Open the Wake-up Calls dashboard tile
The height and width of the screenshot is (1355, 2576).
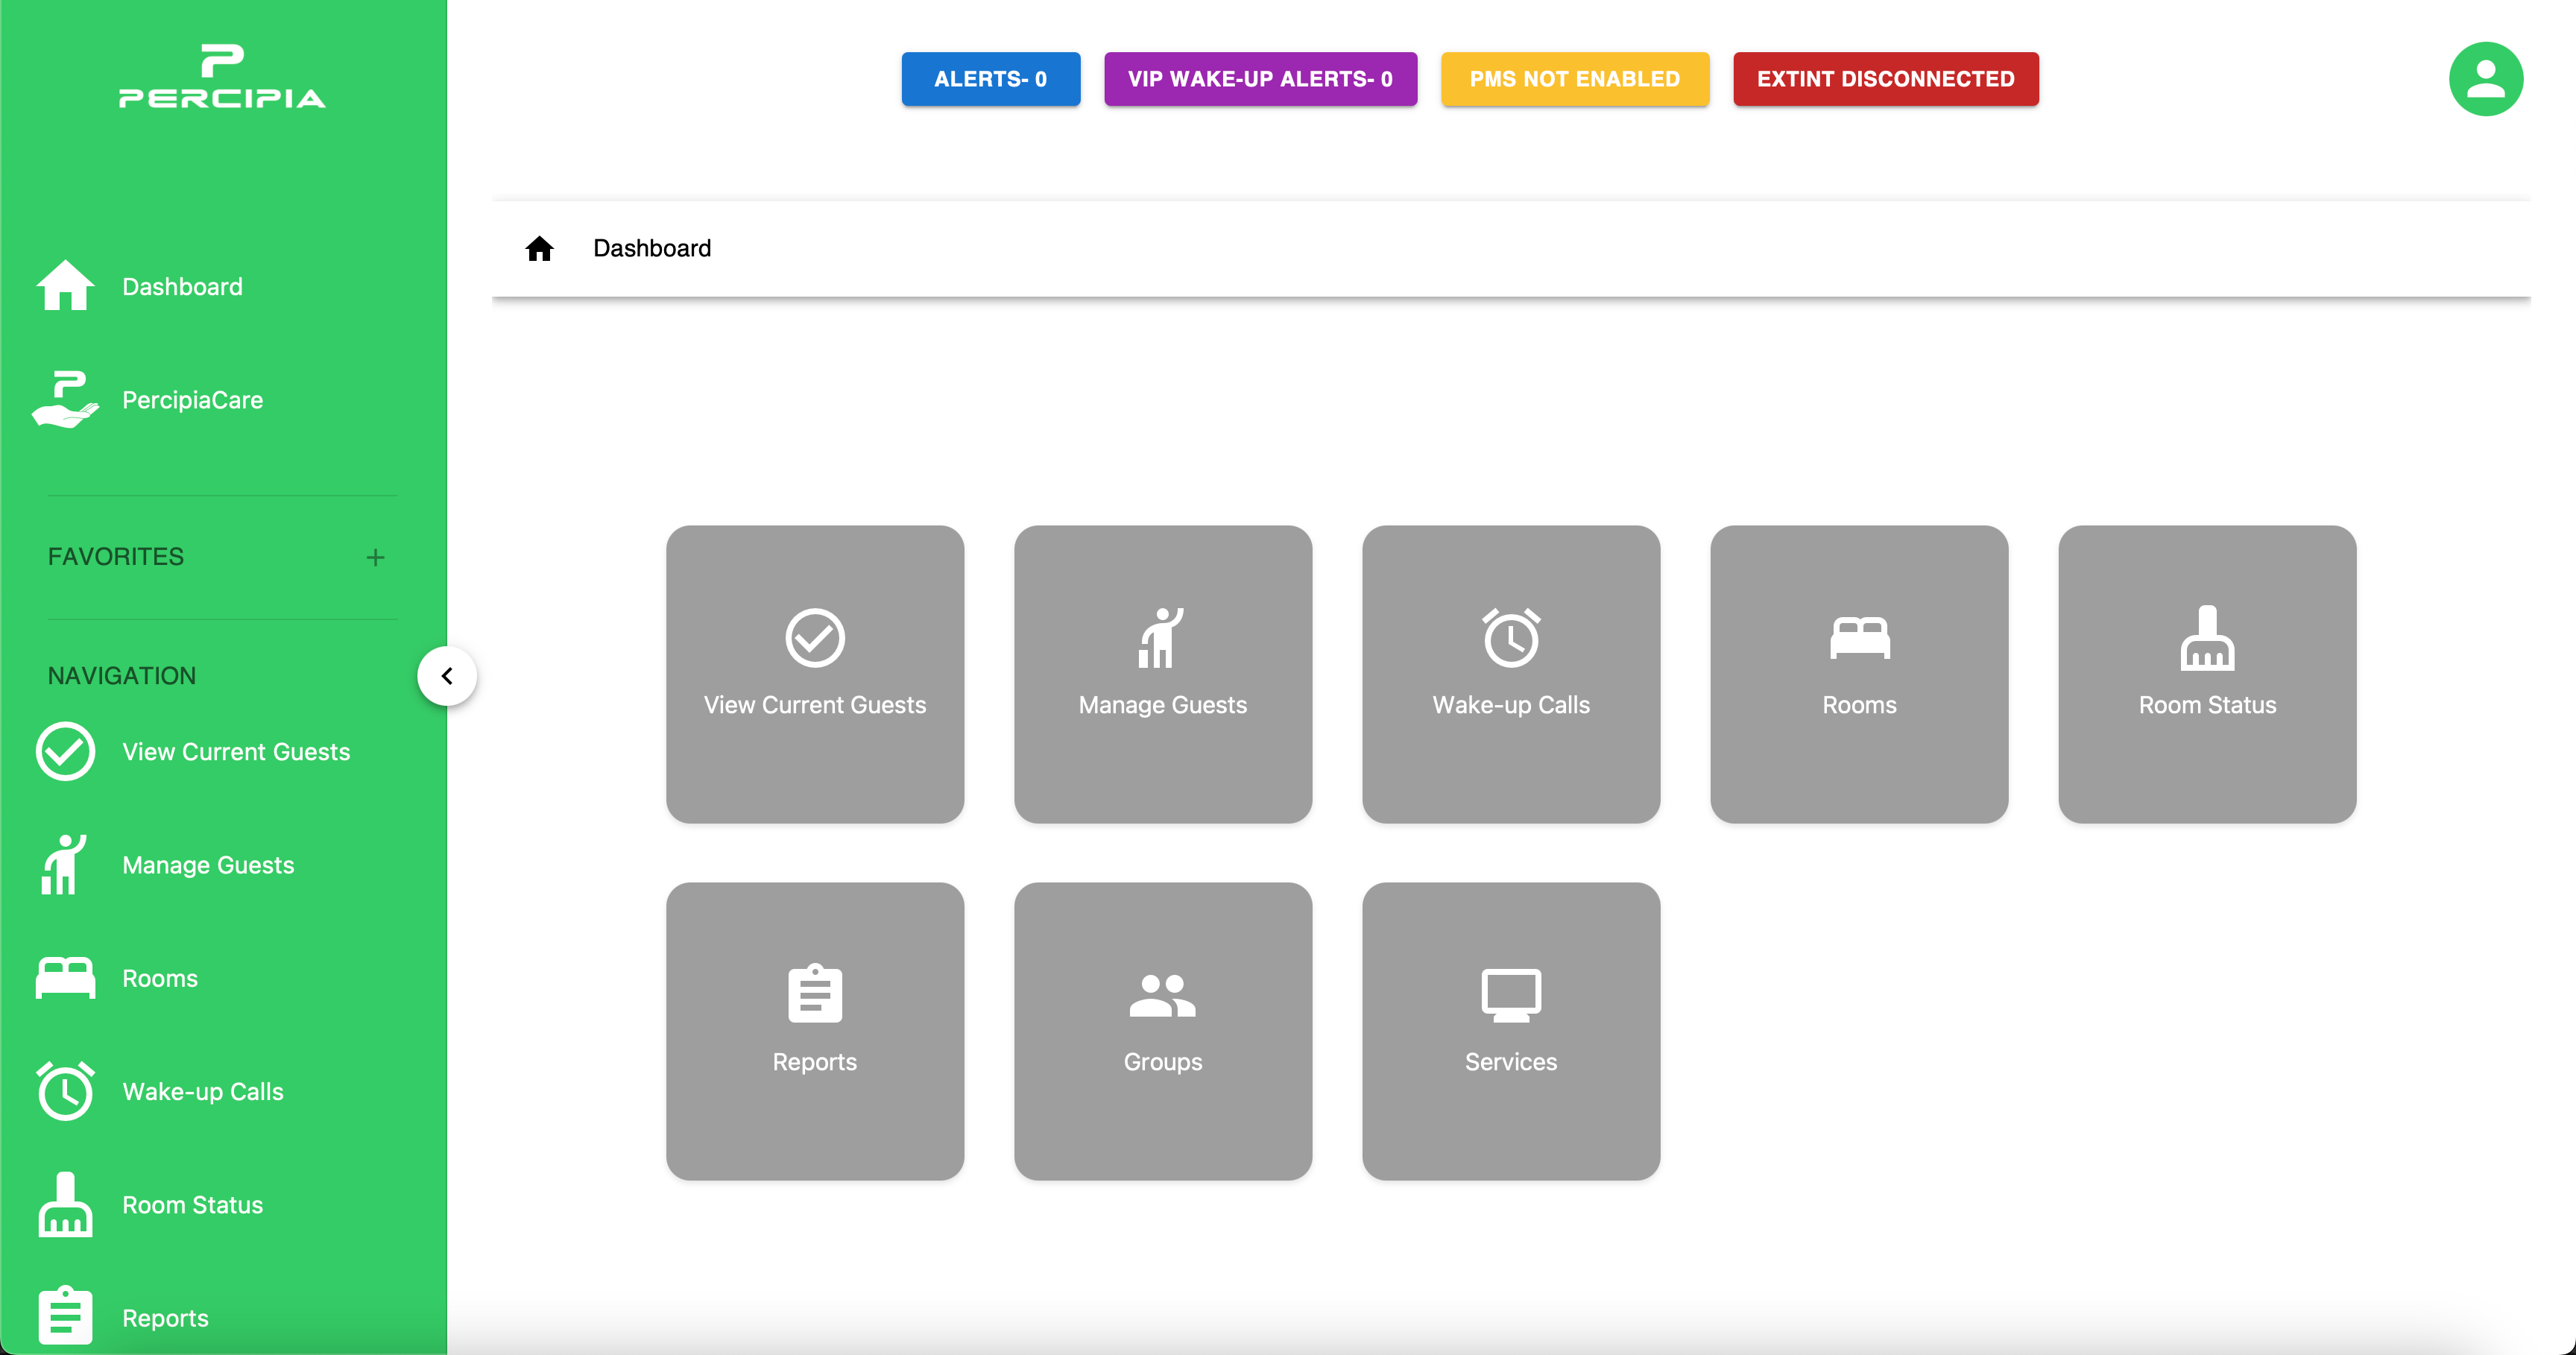(x=1510, y=673)
